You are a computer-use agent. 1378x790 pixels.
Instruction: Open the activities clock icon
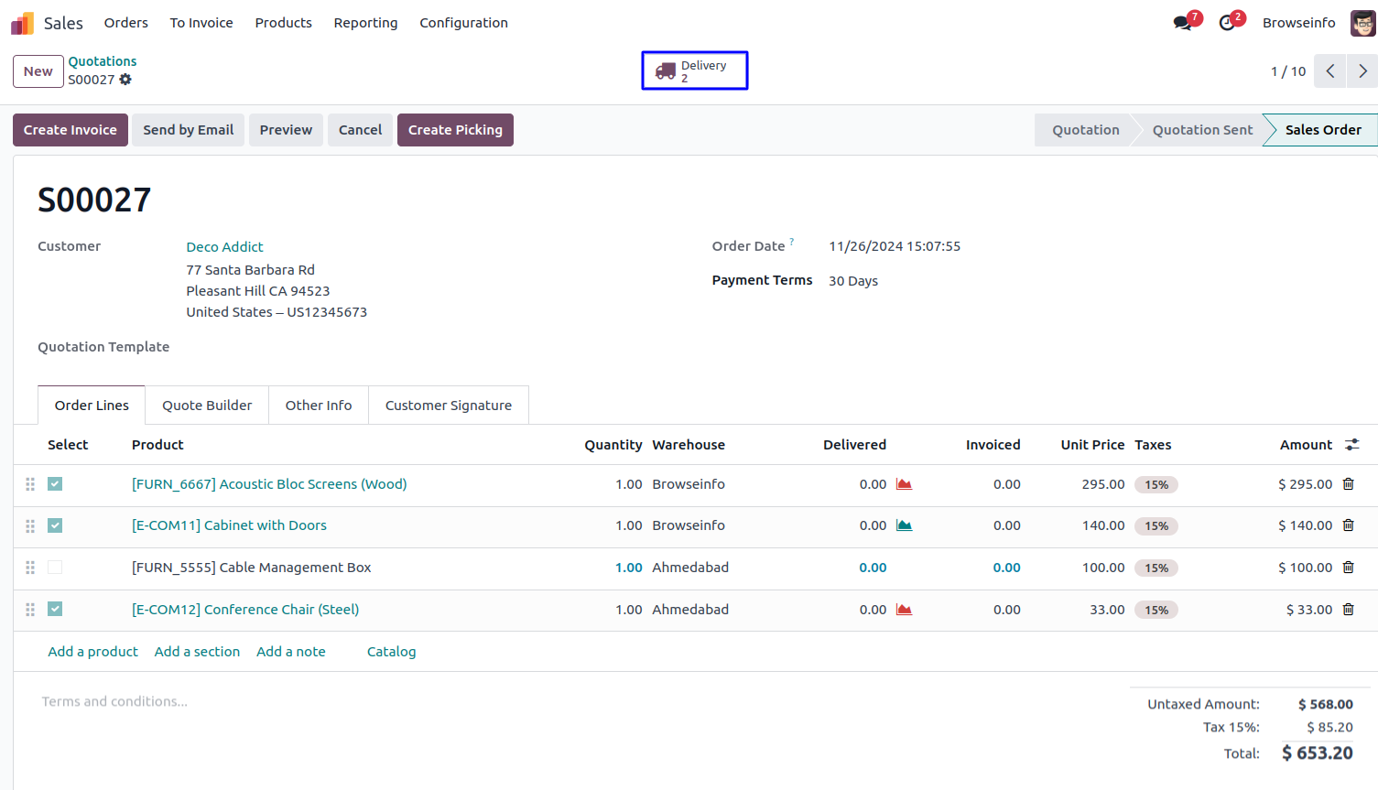1227,23
